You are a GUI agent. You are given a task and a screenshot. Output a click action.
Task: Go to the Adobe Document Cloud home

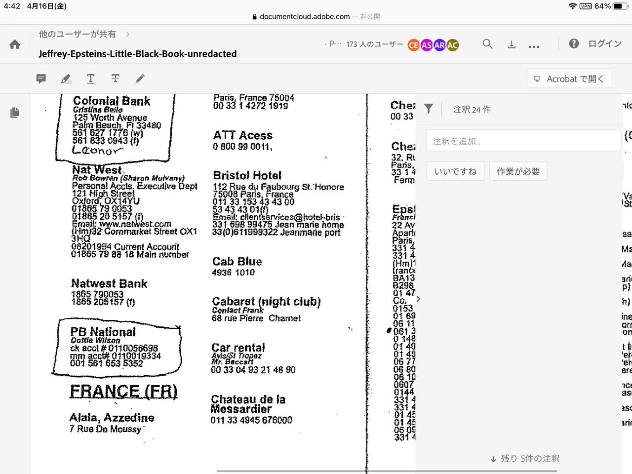click(x=15, y=44)
